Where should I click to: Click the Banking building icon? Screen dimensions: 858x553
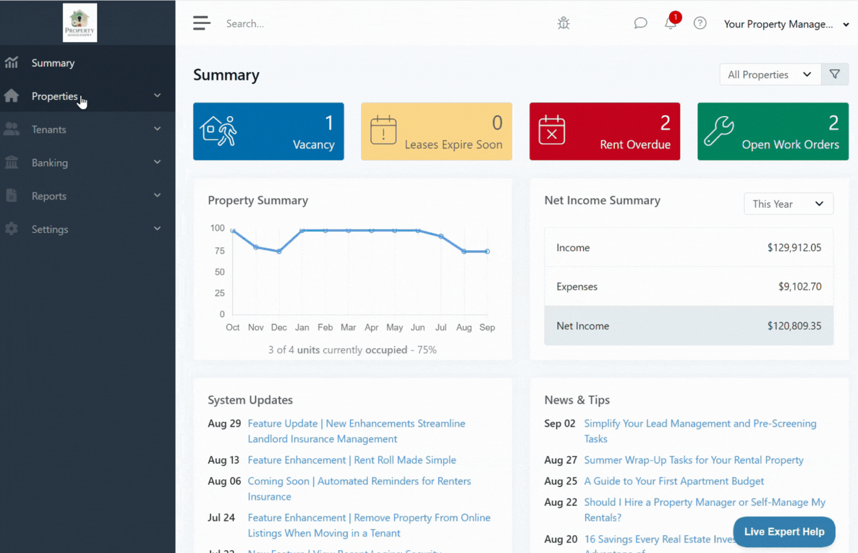pos(12,162)
